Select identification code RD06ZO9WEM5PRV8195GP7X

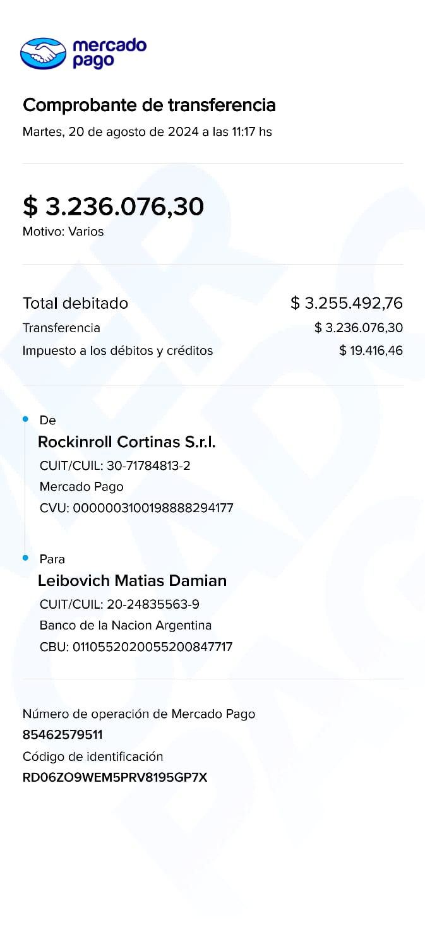coord(115,777)
